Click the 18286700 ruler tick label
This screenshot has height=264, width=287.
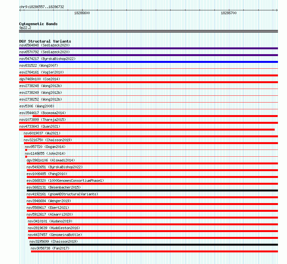229,13
